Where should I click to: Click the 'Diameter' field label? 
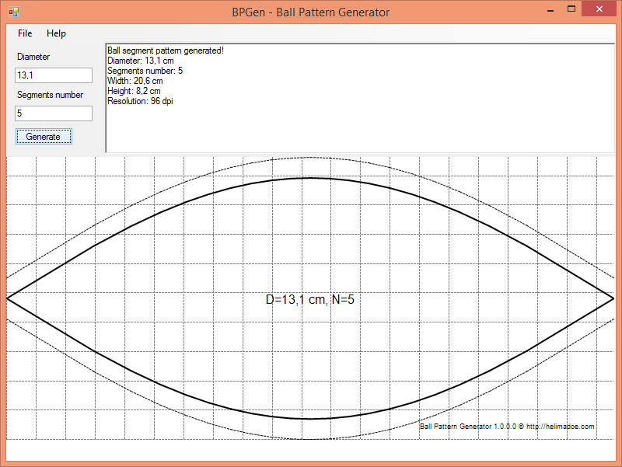click(33, 57)
